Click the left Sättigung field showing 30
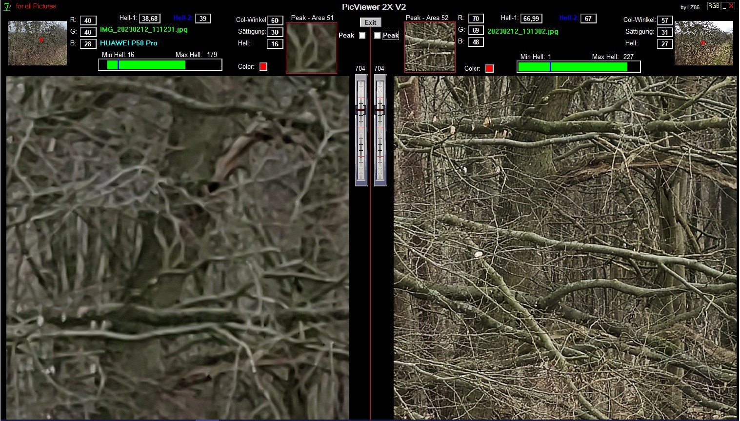This screenshot has width=740, height=421. coord(275,32)
